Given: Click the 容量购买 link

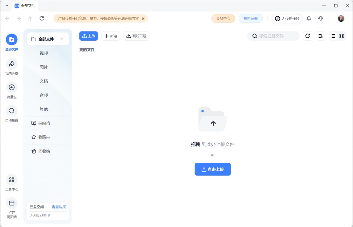Looking at the screenshot, I should (x=59, y=207).
